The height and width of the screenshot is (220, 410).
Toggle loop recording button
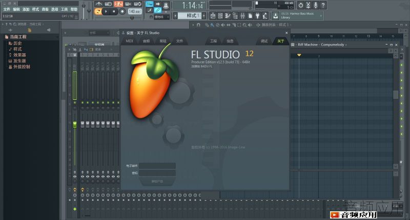click(138, 4)
